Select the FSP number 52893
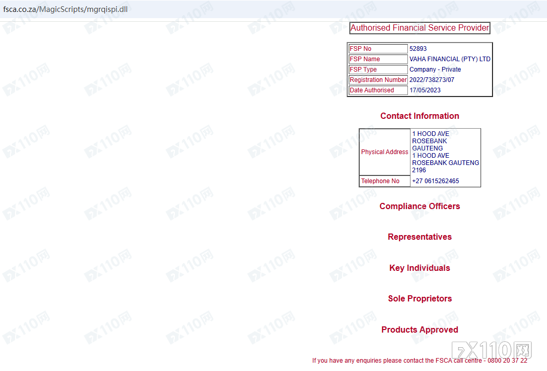 coord(418,49)
